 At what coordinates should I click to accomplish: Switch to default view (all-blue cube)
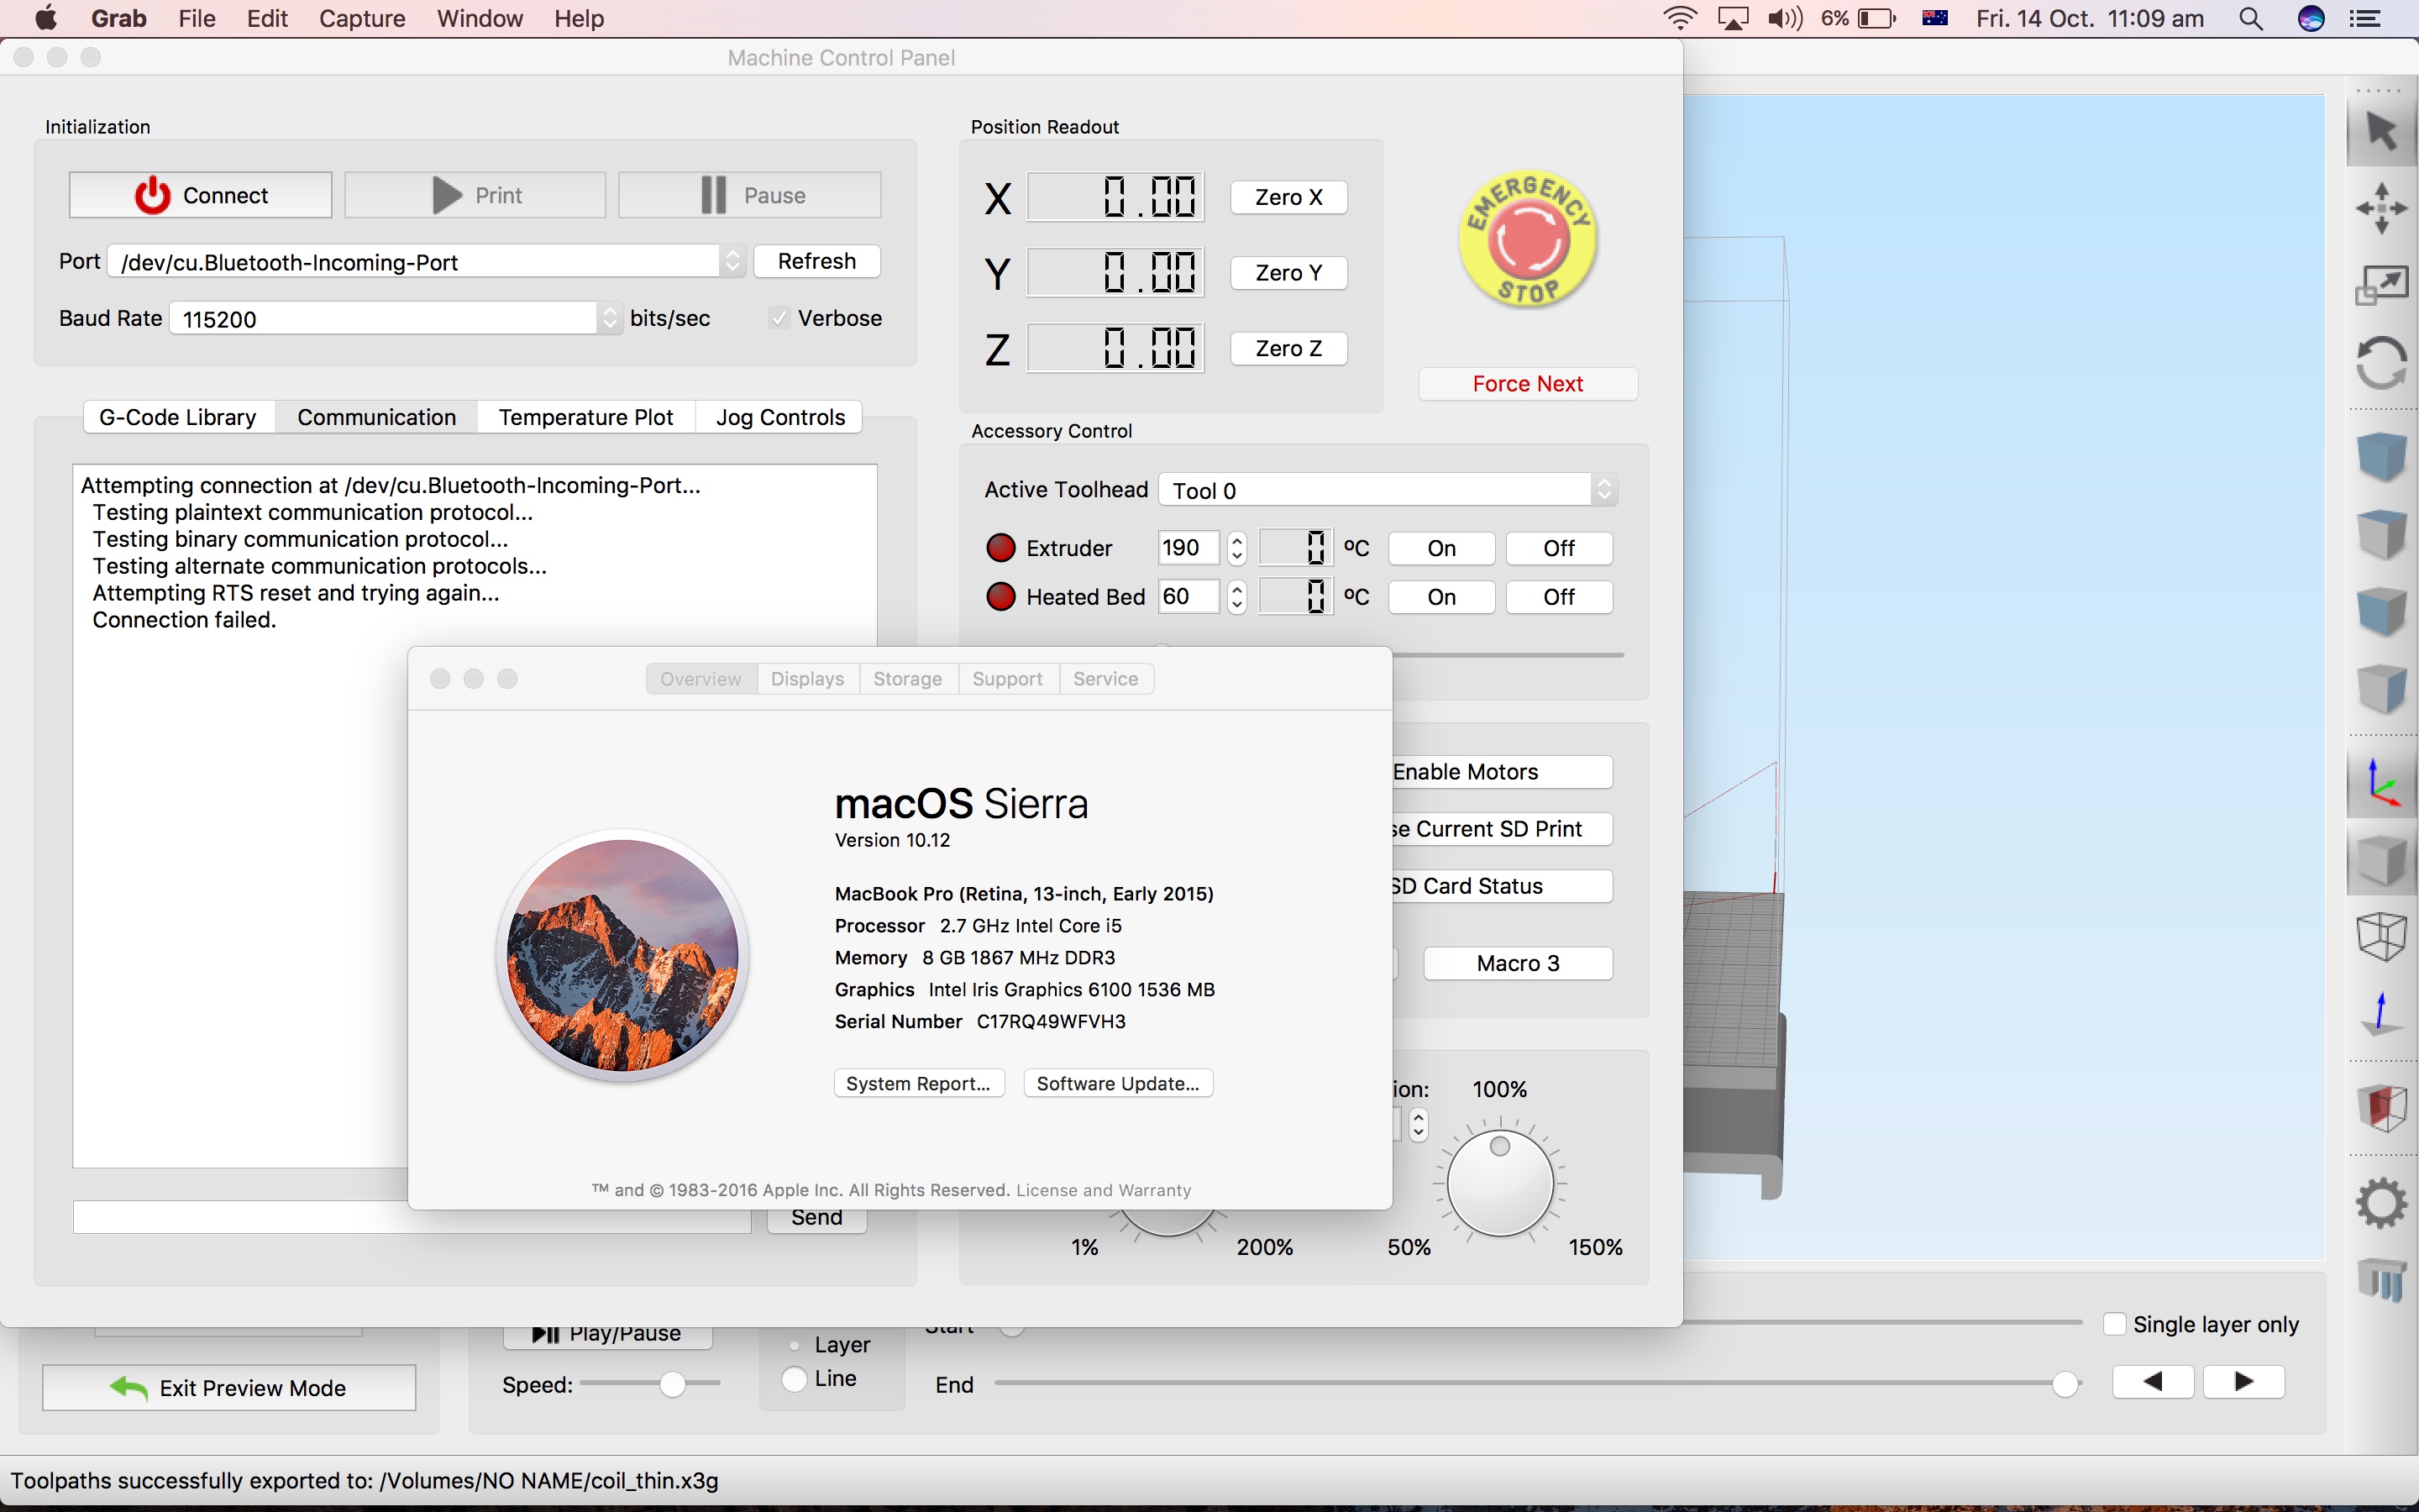tap(2382, 456)
